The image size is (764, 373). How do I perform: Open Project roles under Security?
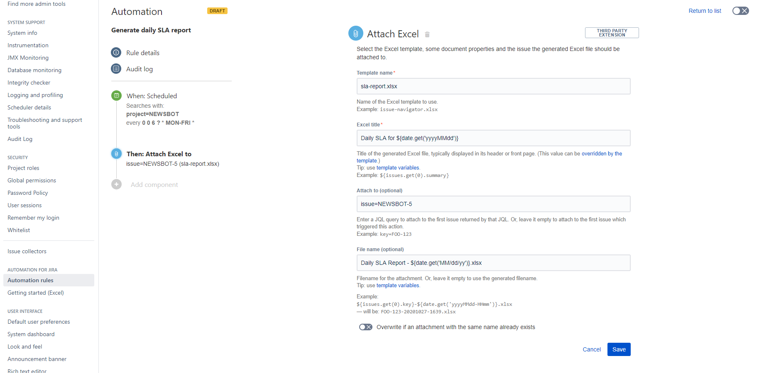pos(23,168)
